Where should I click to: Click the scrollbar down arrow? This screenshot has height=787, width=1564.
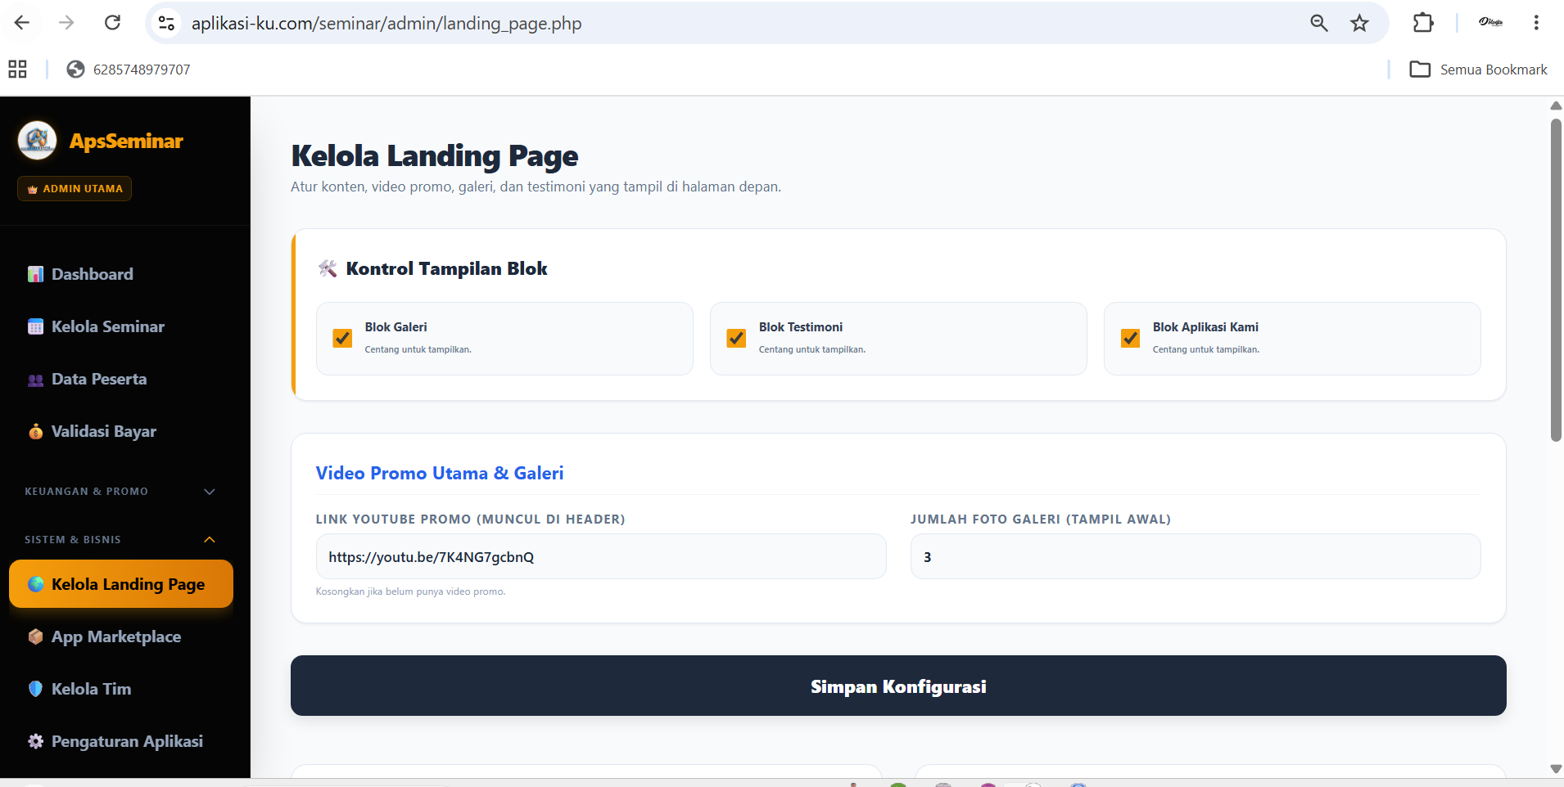[x=1556, y=769]
